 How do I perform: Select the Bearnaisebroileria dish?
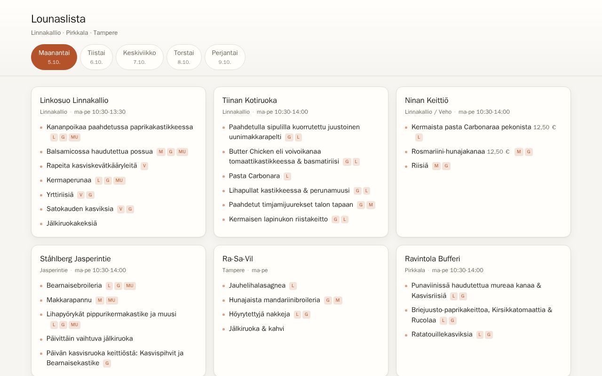coord(74,285)
